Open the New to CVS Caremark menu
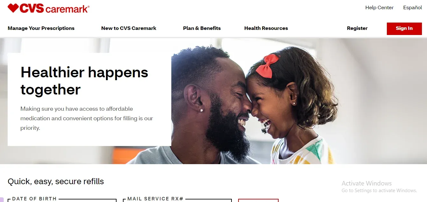 tap(129, 28)
